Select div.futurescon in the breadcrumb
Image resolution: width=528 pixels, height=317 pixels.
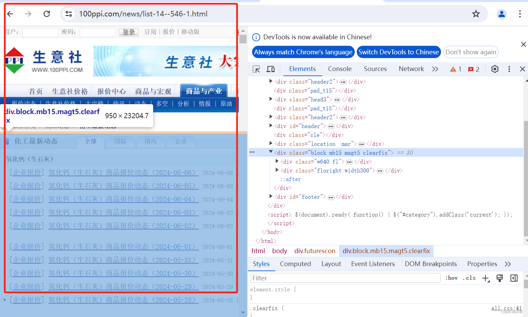pos(315,251)
